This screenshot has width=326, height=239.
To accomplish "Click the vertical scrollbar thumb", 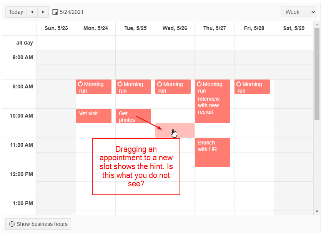I will [317, 73].
